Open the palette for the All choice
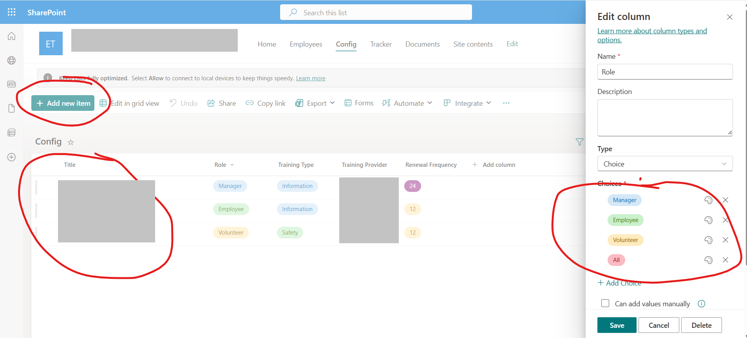747x338 pixels. pos(708,260)
